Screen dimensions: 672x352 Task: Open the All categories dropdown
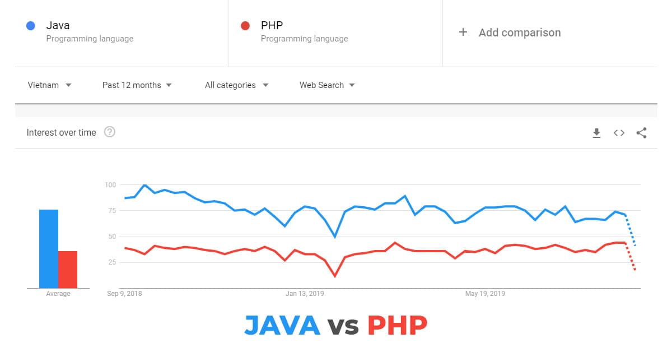pos(236,85)
